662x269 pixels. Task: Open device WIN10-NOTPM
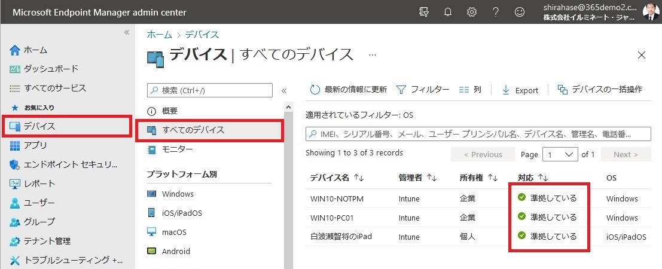click(337, 198)
